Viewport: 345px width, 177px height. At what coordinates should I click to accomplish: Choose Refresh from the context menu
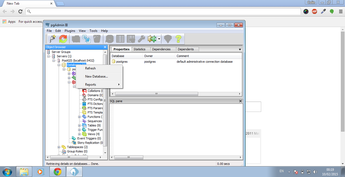(x=99, y=68)
